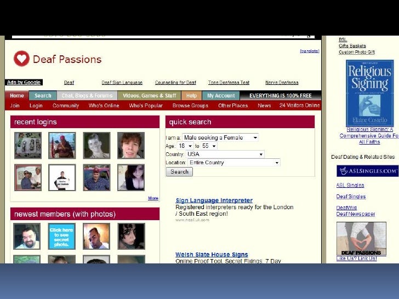The image size is (399, 299).
Task: Open the Welsh Slate House Signs ad
Action: click(x=212, y=255)
